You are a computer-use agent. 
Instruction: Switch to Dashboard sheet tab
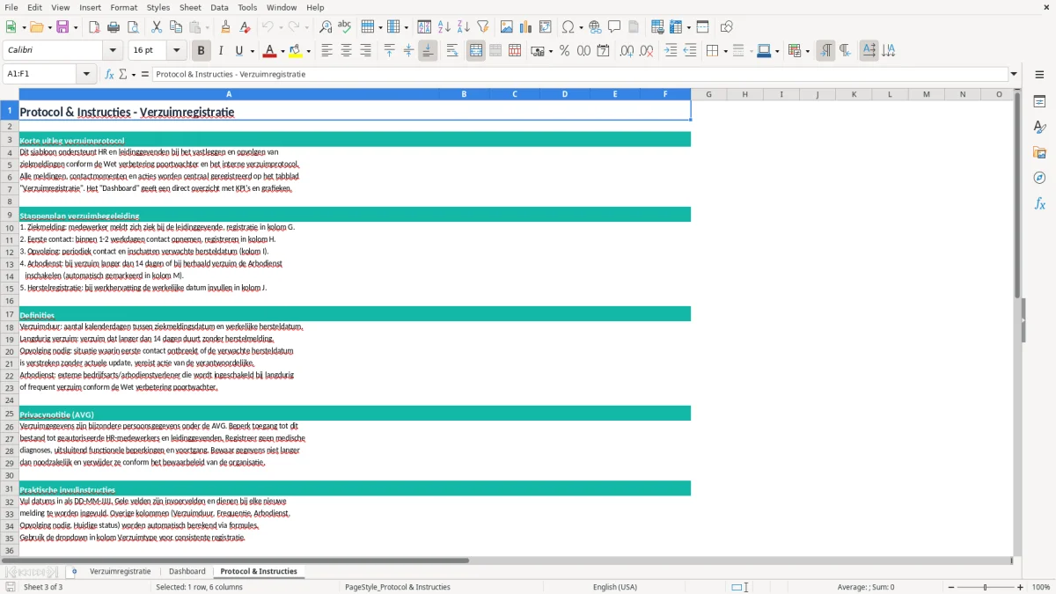click(187, 571)
